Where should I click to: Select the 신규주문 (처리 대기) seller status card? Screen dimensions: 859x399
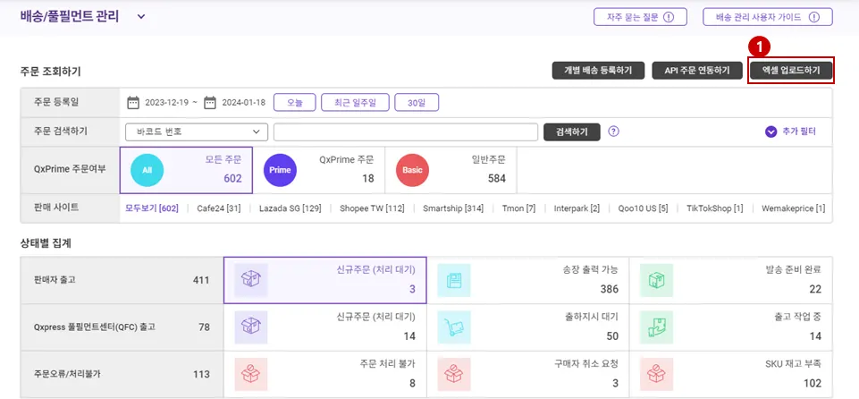coord(324,280)
